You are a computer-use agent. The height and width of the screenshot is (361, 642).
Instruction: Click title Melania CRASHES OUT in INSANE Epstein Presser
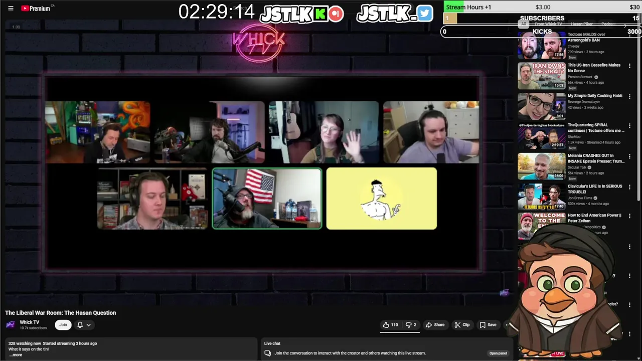pyautogui.click(x=596, y=158)
